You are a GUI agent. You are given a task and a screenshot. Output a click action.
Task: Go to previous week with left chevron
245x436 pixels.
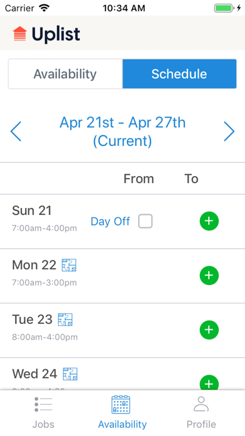click(16, 132)
